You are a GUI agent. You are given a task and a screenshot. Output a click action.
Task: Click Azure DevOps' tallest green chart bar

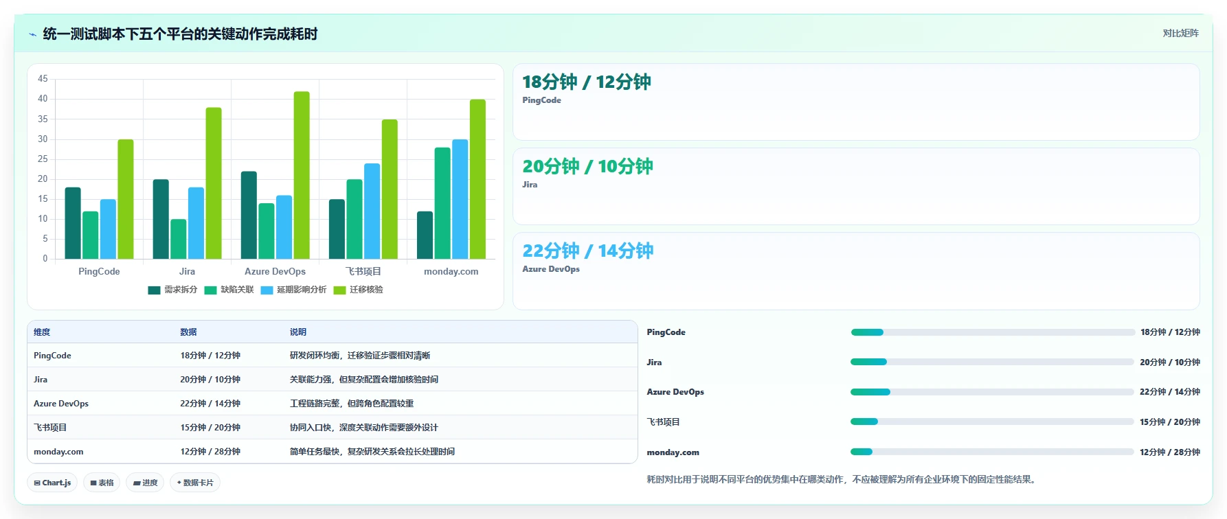pos(302,175)
